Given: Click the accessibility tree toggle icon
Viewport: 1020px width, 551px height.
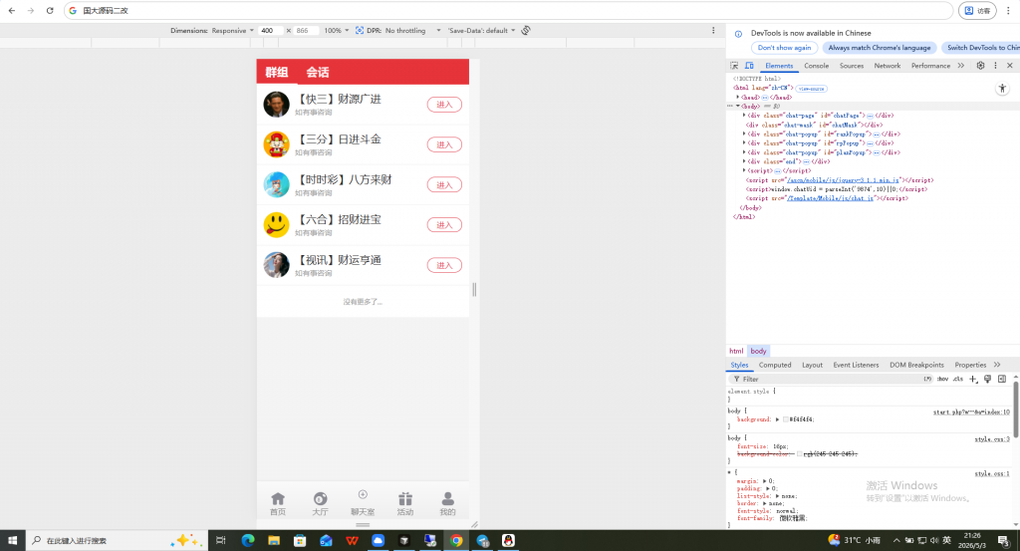Looking at the screenshot, I should (1002, 89).
